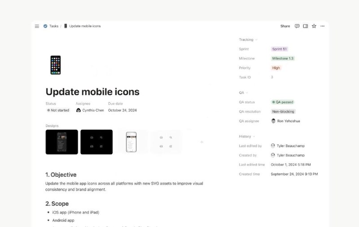Click the Due date property label

pos(115,104)
